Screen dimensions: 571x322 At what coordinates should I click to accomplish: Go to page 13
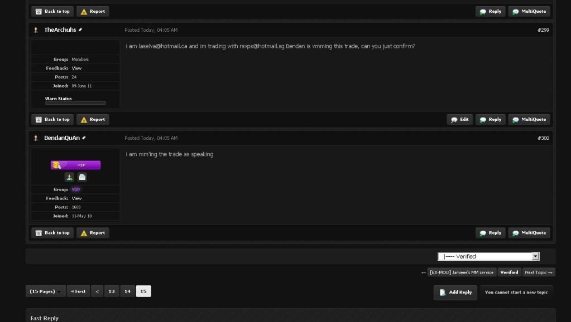point(112,291)
